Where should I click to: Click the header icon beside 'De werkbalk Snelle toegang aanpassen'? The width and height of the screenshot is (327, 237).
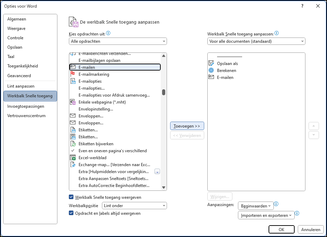point(73,22)
